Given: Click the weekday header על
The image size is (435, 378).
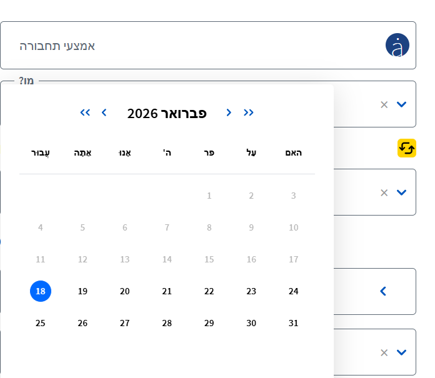Looking at the screenshot, I should click(x=251, y=153).
